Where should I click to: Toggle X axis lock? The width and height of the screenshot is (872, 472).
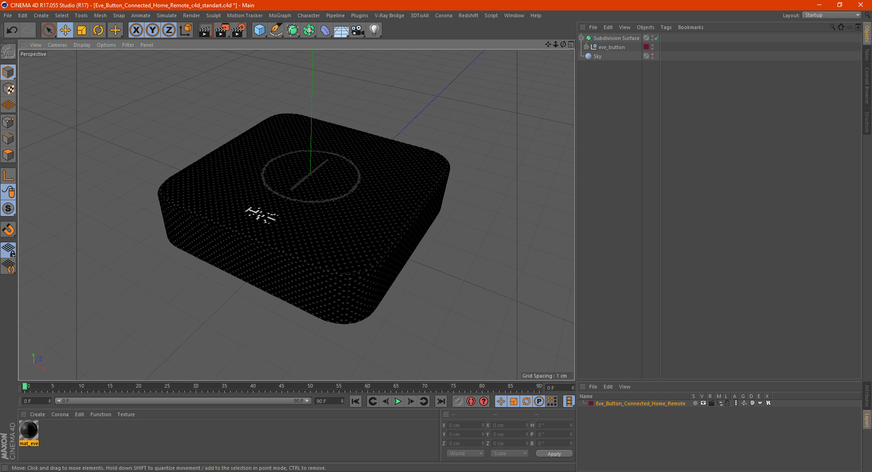point(136,30)
